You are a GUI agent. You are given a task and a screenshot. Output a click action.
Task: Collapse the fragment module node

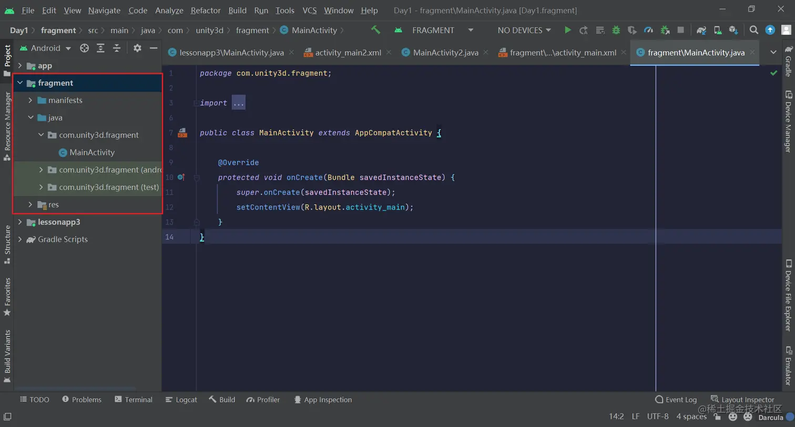point(20,83)
